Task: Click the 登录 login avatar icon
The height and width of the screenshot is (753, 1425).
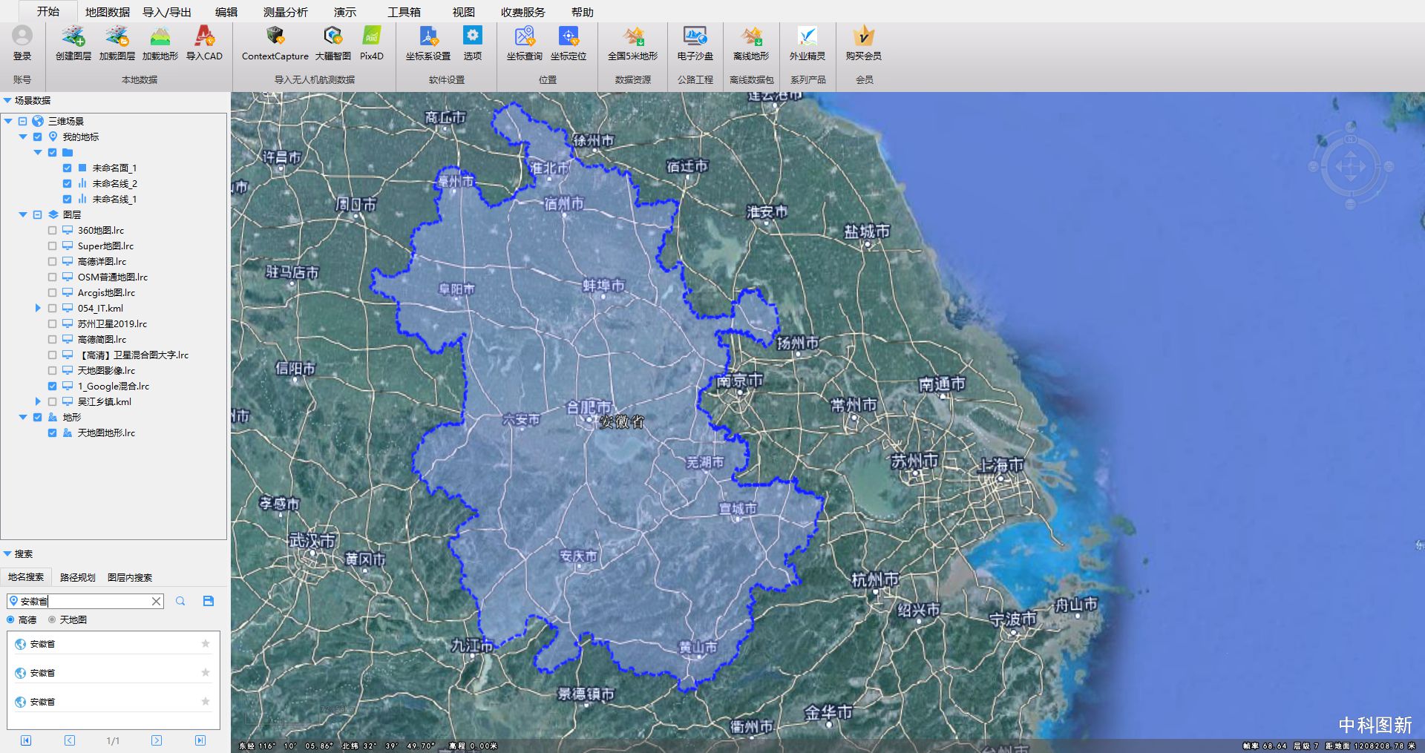Action: [x=22, y=36]
